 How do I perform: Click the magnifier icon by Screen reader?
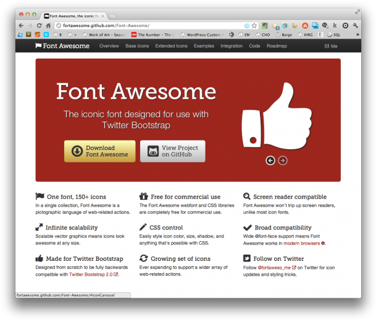[247, 196]
